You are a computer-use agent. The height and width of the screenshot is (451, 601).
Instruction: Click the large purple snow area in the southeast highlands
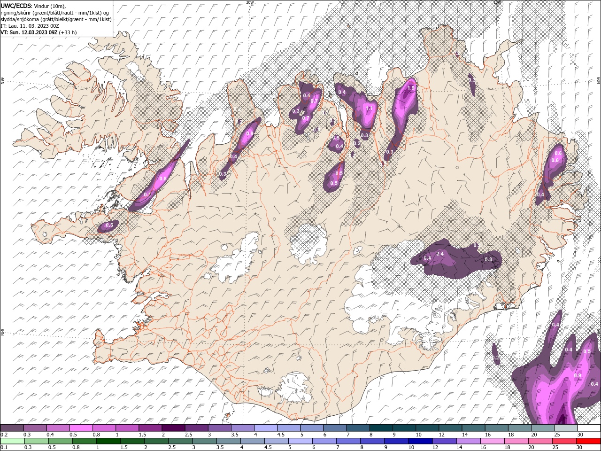(x=455, y=258)
